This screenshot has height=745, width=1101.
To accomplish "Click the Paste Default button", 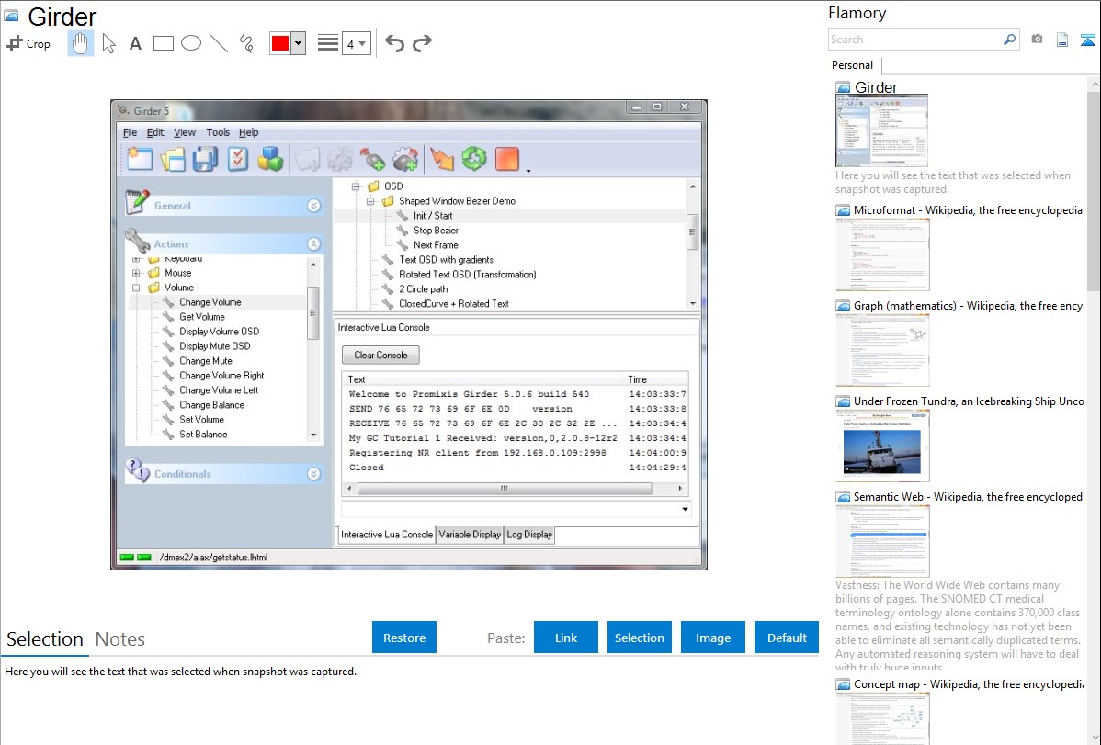I will coord(787,638).
